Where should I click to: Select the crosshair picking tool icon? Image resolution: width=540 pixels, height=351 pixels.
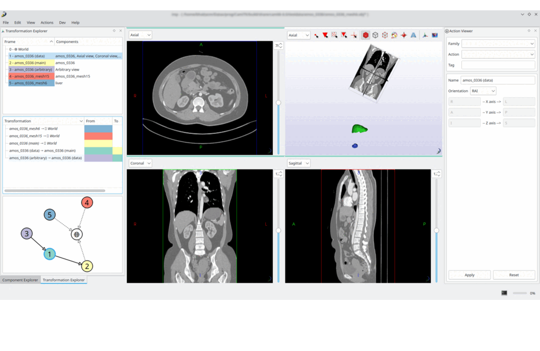click(354, 36)
